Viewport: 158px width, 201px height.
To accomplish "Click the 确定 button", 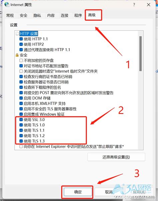I will [x=78, y=192].
